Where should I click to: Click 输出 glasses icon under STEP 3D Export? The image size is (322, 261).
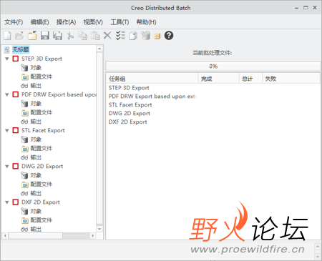click(x=24, y=86)
